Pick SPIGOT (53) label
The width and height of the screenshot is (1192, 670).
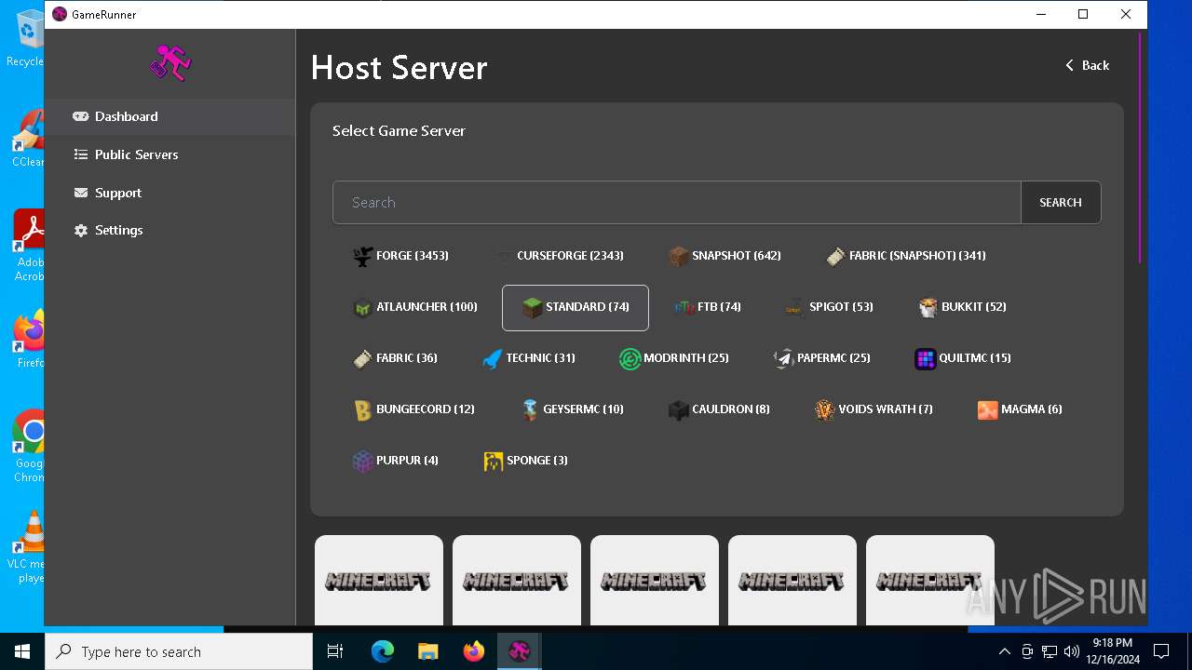842,306
